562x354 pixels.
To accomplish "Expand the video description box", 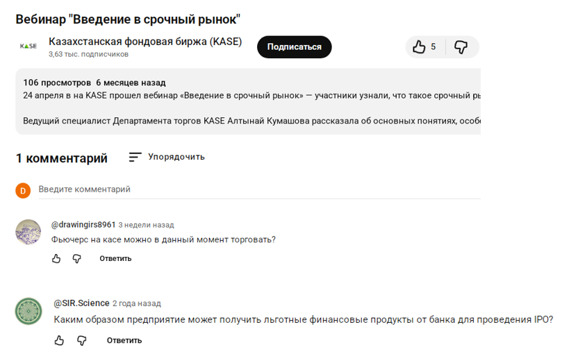I will click(x=250, y=102).
